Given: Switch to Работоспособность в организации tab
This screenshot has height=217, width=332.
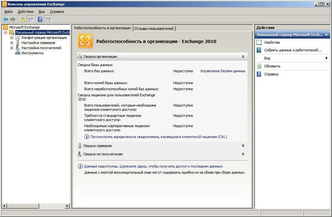Looking at the screenshot, I should tap(103, 28).
